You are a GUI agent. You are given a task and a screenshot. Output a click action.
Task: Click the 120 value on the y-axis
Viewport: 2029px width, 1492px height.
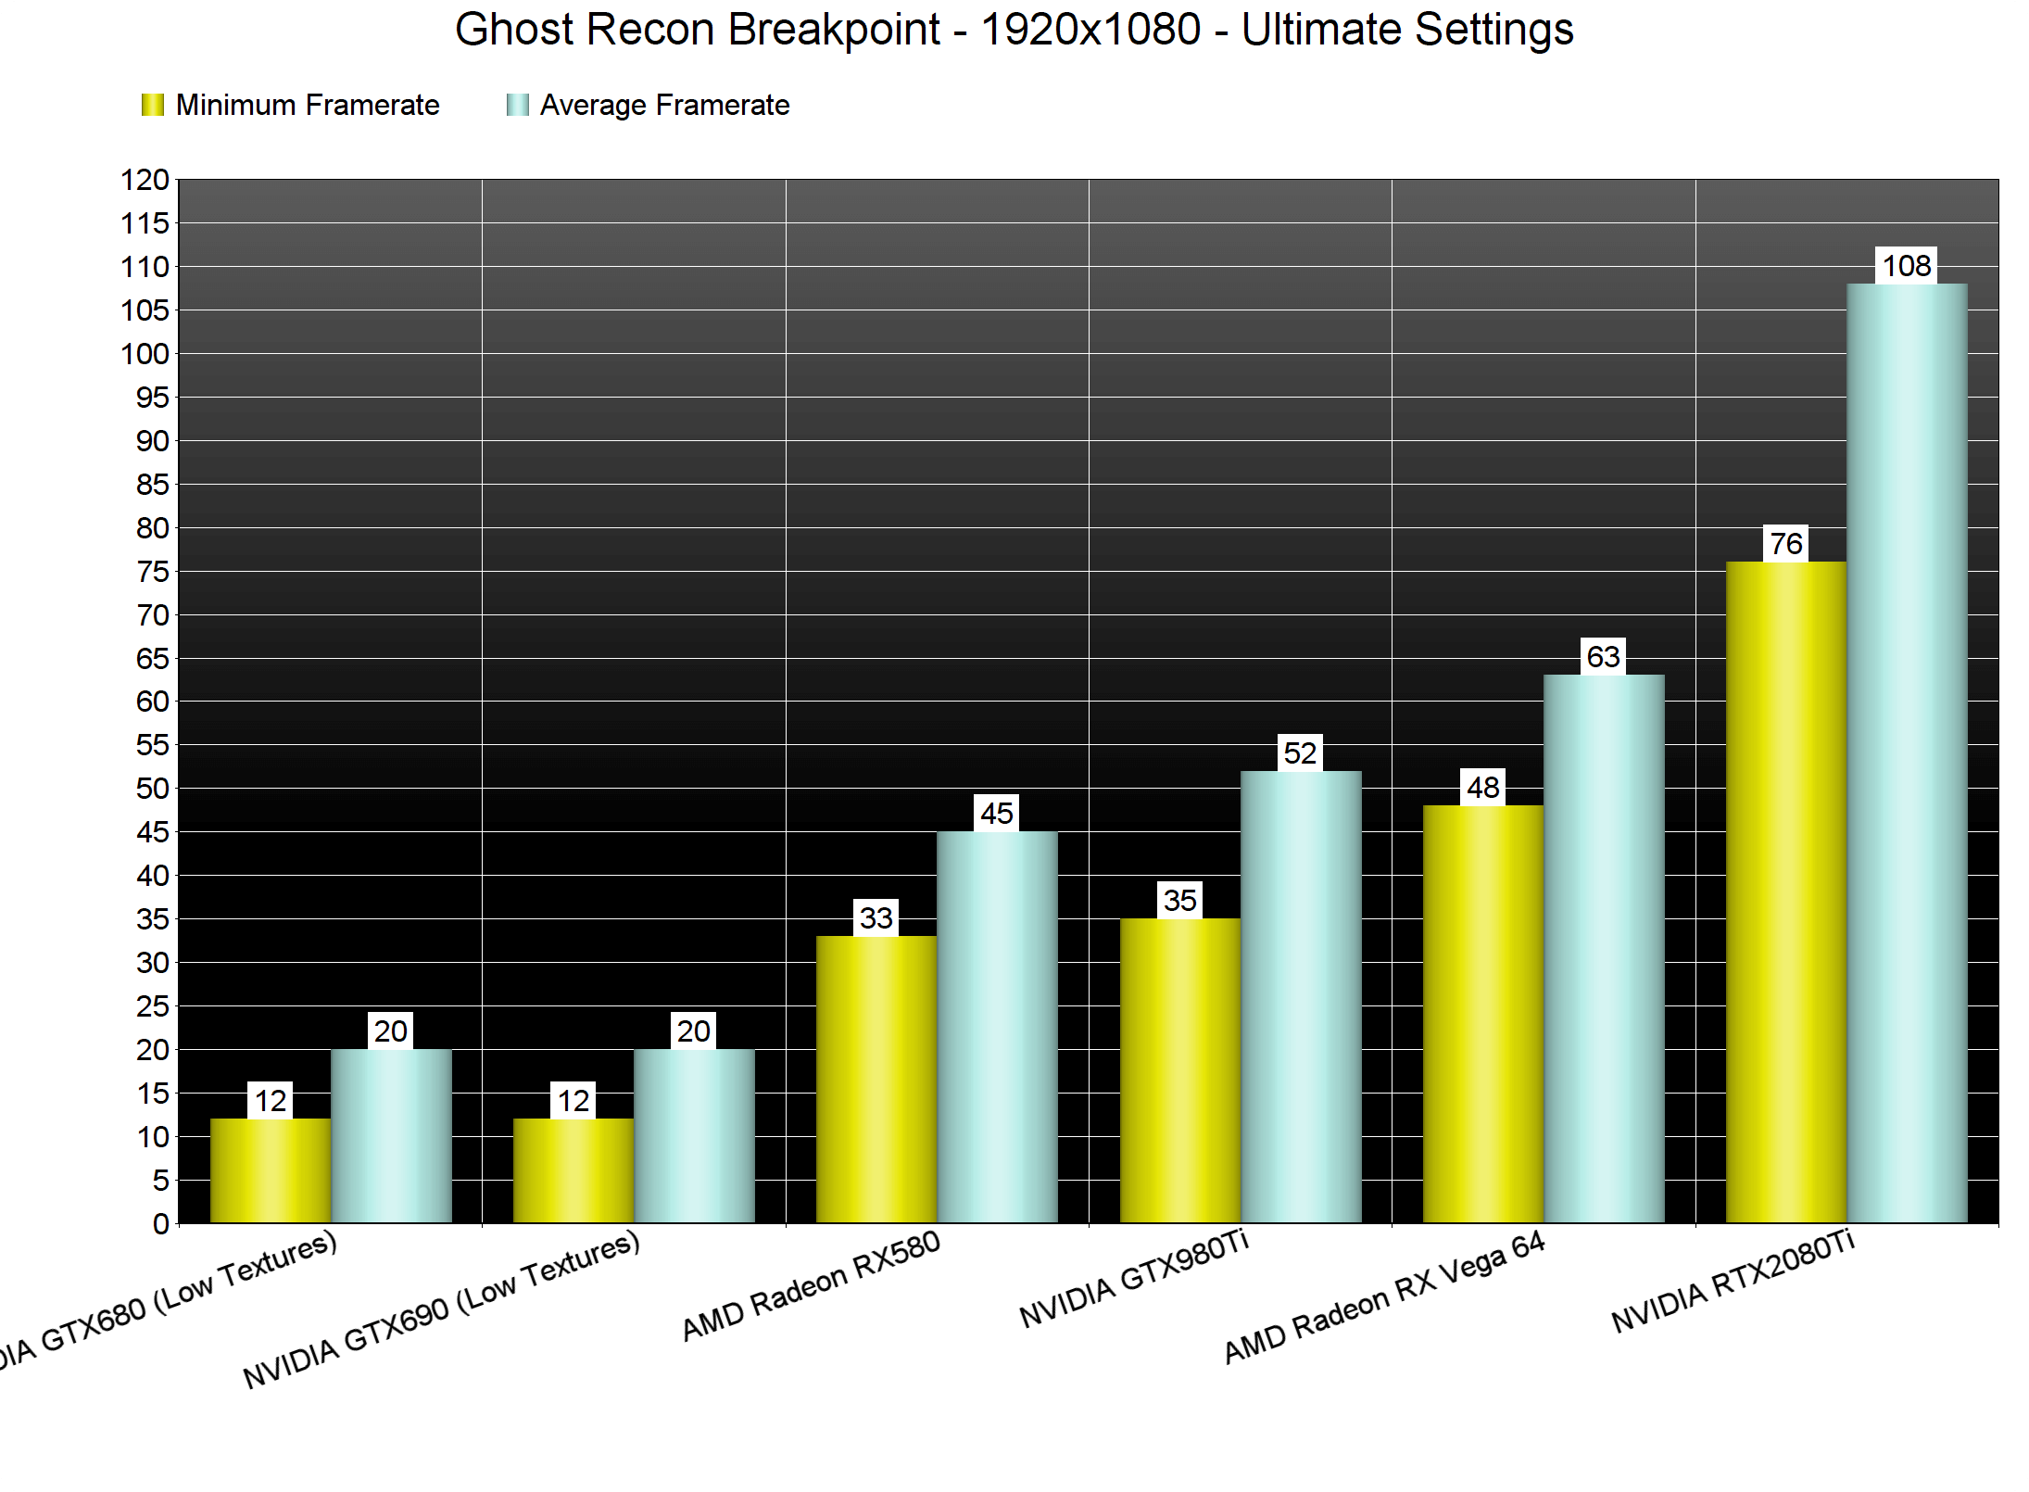click(x=145, y=180)
